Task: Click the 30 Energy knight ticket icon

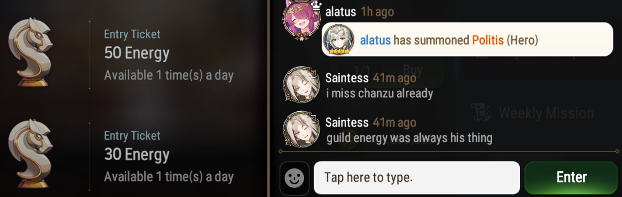Action: [x=30, y=153]
